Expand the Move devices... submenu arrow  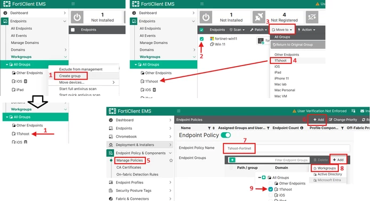tap(113, 83)
